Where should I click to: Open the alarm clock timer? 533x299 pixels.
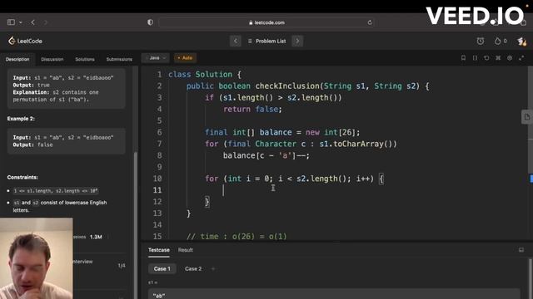click(481, 41)
